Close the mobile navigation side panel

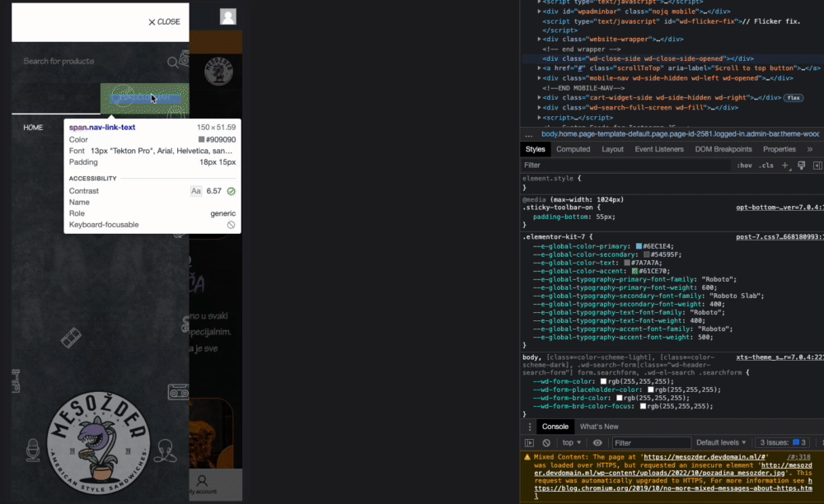pyautogui.click(x=164, y=22)
